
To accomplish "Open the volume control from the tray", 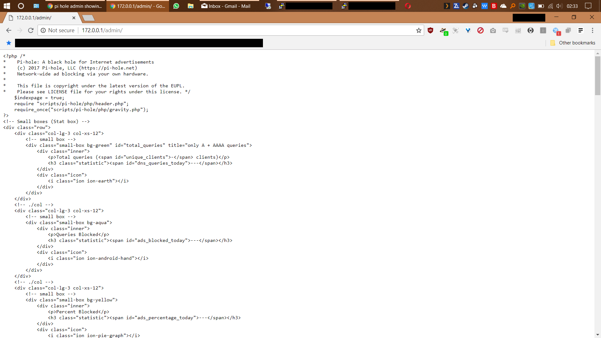I will pyautogui.click(x=560, y=6).
